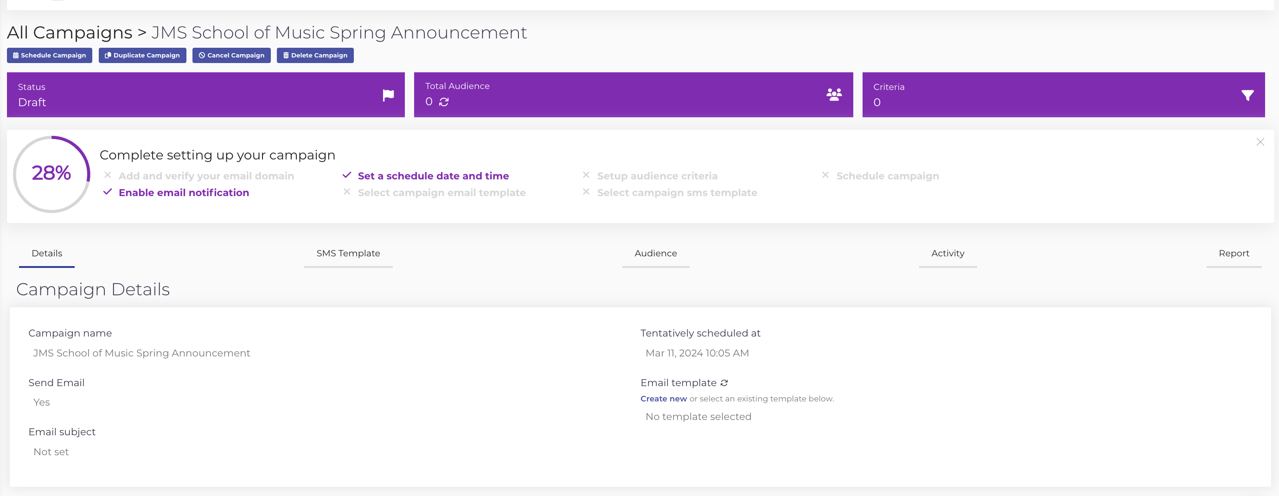Viewport: 1279px width, 496px height.
Task: Dismiss the campaign setup checklist panel
Action: pos(1260,142)
